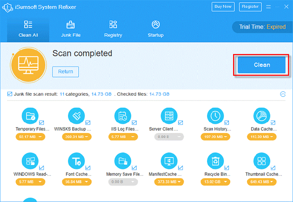This screenshot has width=293, height=202.
Task: Open the hamburger menu icon
Action: (268, 7)
